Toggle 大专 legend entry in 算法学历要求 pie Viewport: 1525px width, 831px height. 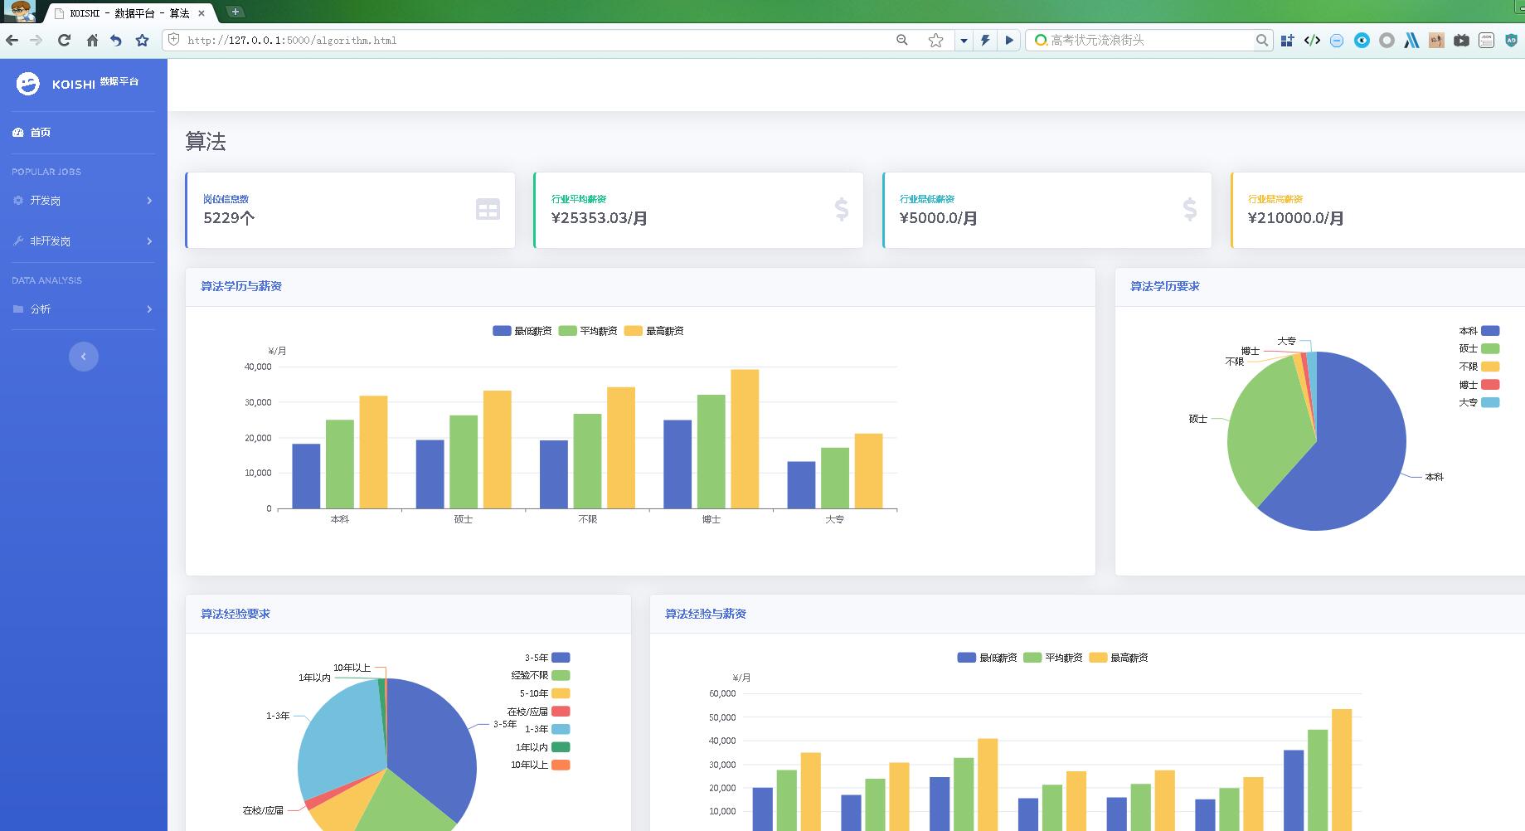click(x=1479, y=402)
